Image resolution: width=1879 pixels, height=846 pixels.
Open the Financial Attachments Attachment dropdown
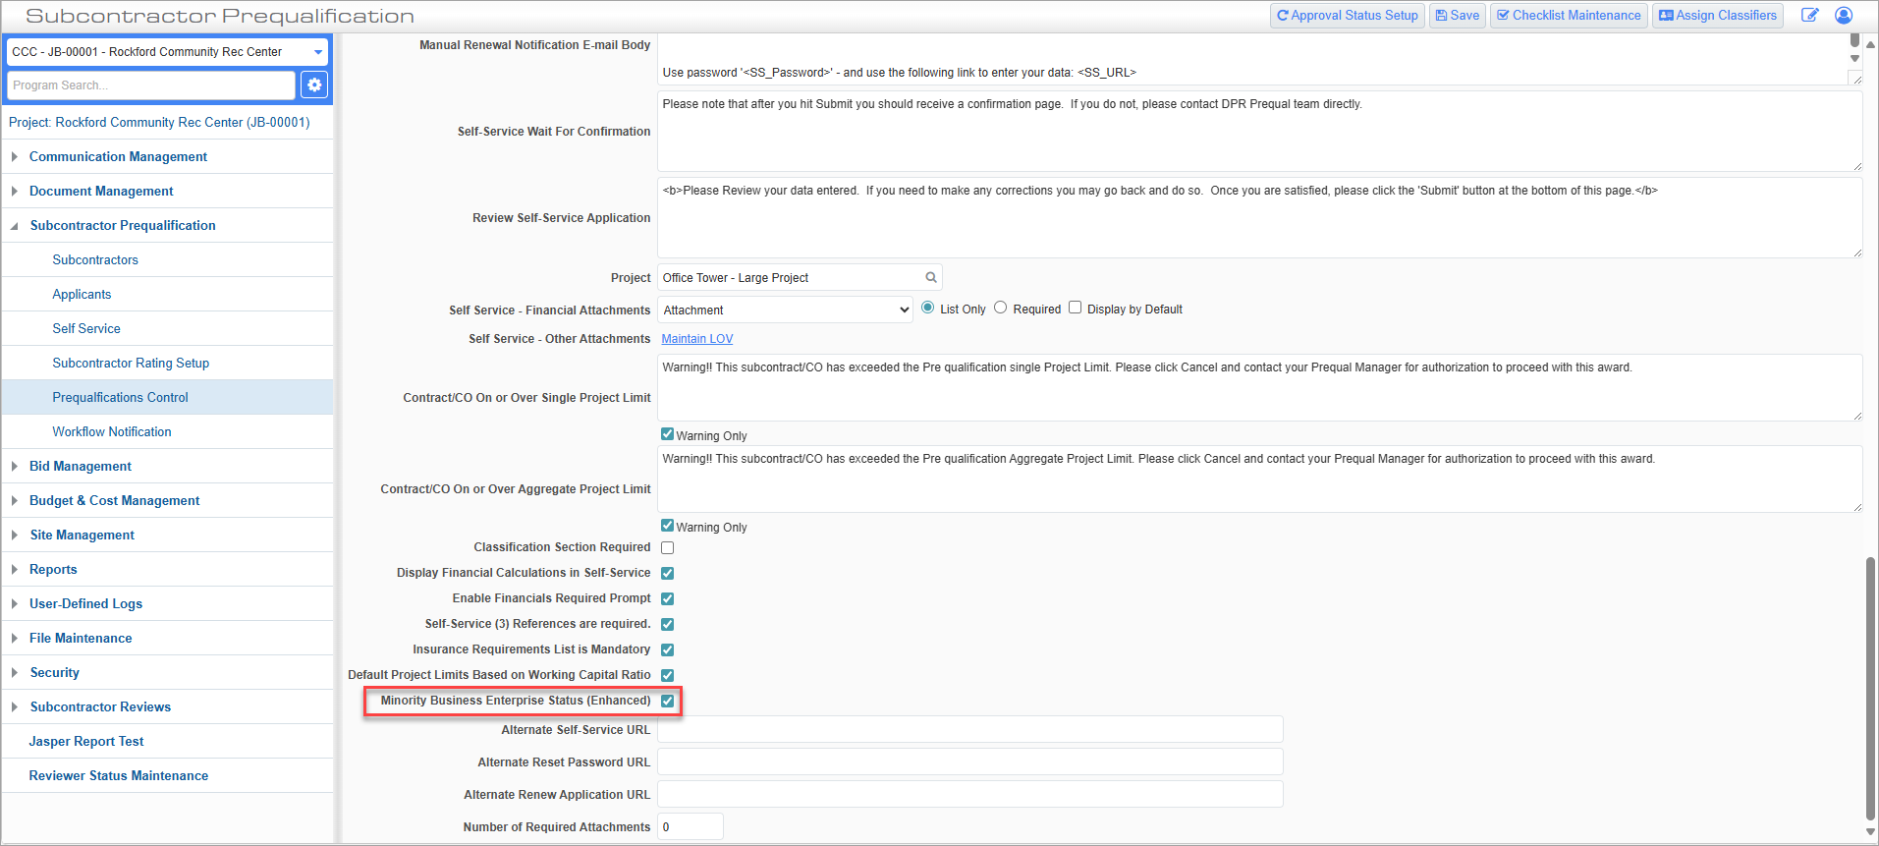(x=785, y=310)
